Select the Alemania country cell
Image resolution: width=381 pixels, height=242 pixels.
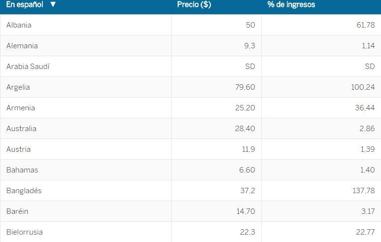[x=22, y=46]
